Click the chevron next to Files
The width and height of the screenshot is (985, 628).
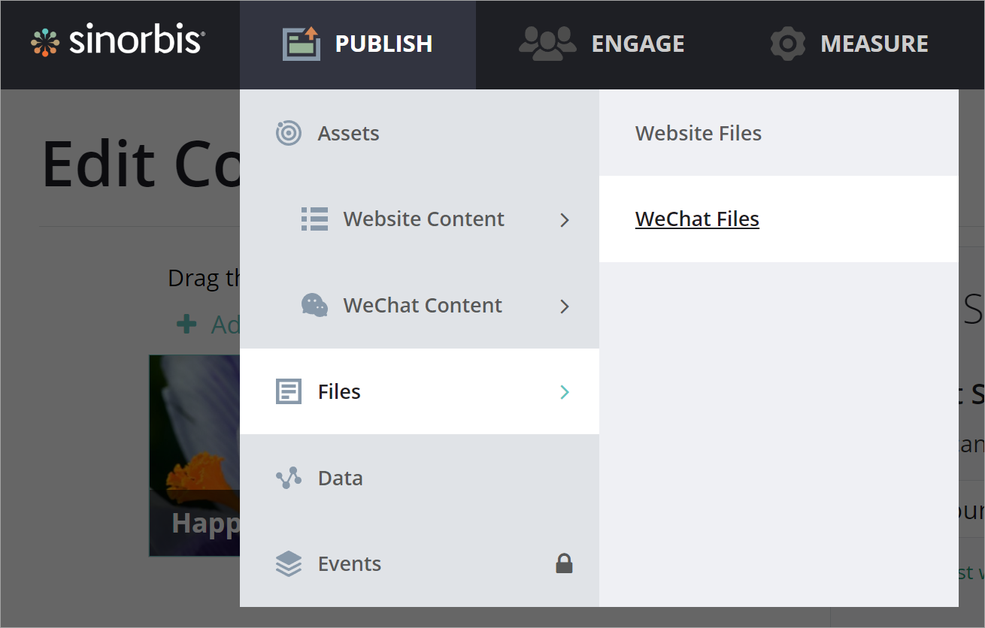pyautogui.click(x=565, y=392)
